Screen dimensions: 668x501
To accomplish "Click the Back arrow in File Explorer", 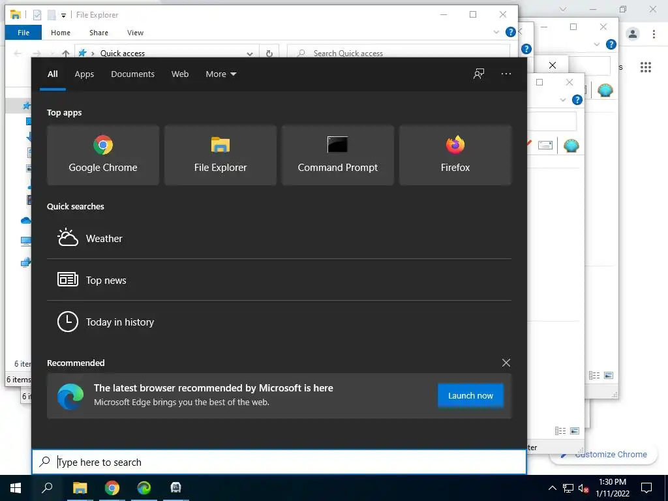I will click(x=18, y=53).
